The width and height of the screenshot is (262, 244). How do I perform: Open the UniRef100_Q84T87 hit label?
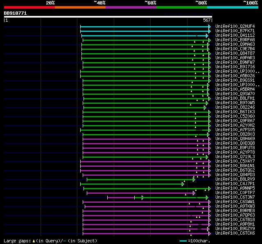(x=235, y=54)
